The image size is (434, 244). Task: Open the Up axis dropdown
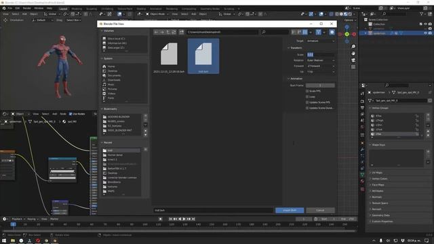(321, 72)
